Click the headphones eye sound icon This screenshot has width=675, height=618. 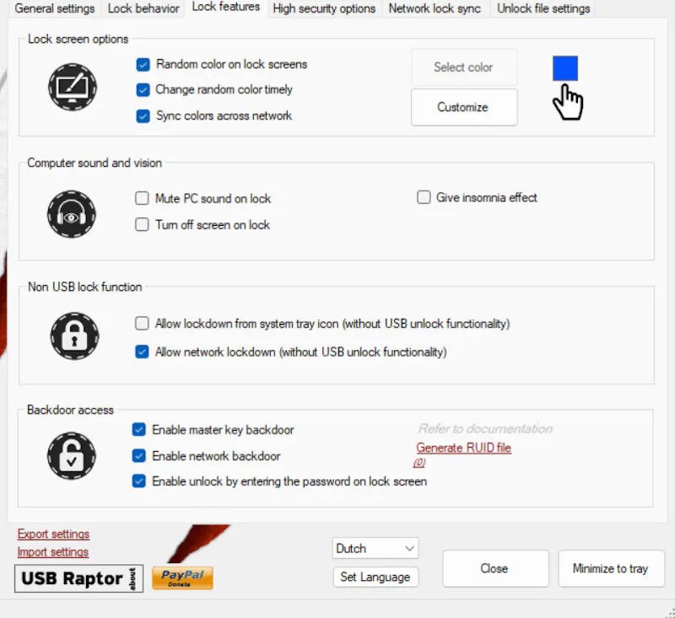71,213
